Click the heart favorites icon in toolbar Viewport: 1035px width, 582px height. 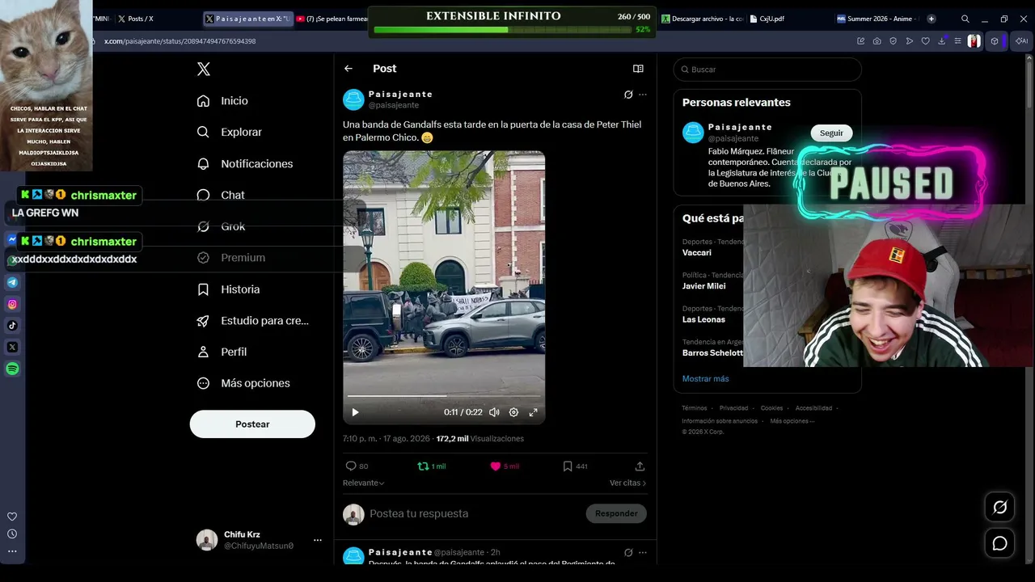point(926,41)
